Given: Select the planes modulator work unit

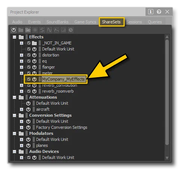Looking at the screenshot, I should pos(42,145).
